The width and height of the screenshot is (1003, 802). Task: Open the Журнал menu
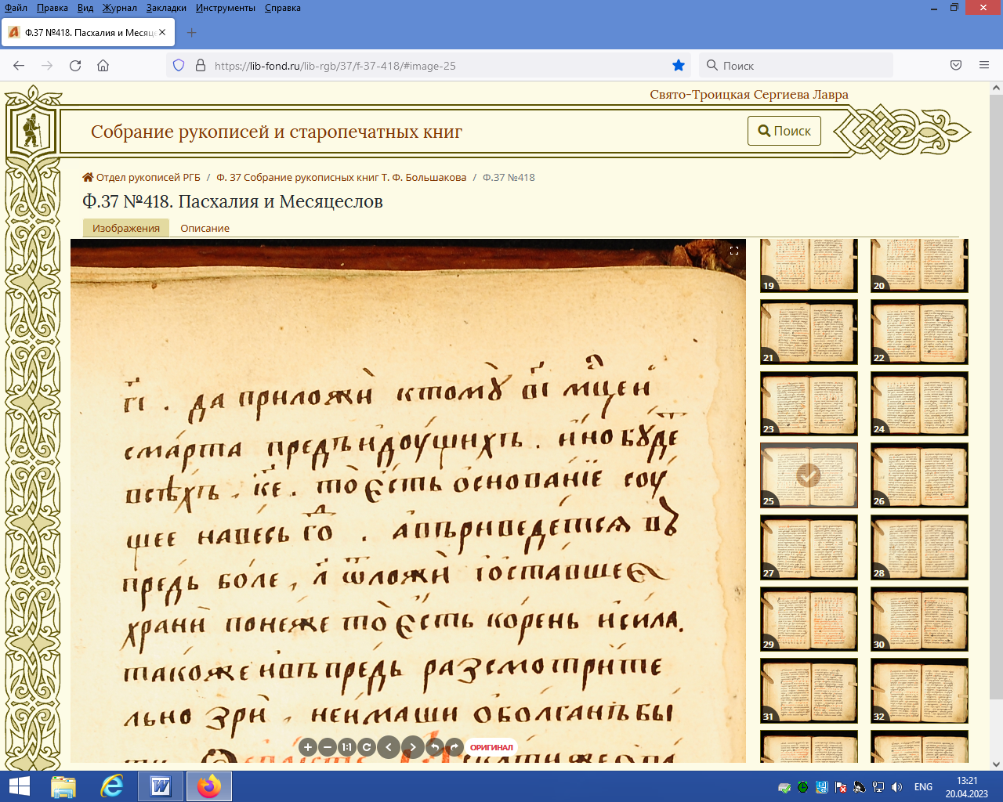point(119,8)
